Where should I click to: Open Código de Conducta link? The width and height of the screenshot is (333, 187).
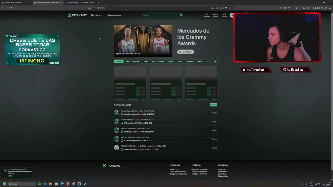point(199,174)
